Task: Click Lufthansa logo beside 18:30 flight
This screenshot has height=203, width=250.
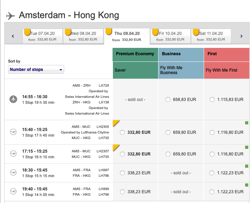Action: (13, 173)
